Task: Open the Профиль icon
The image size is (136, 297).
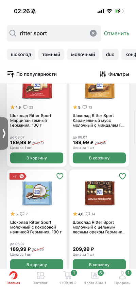Action: coord(122,275)
